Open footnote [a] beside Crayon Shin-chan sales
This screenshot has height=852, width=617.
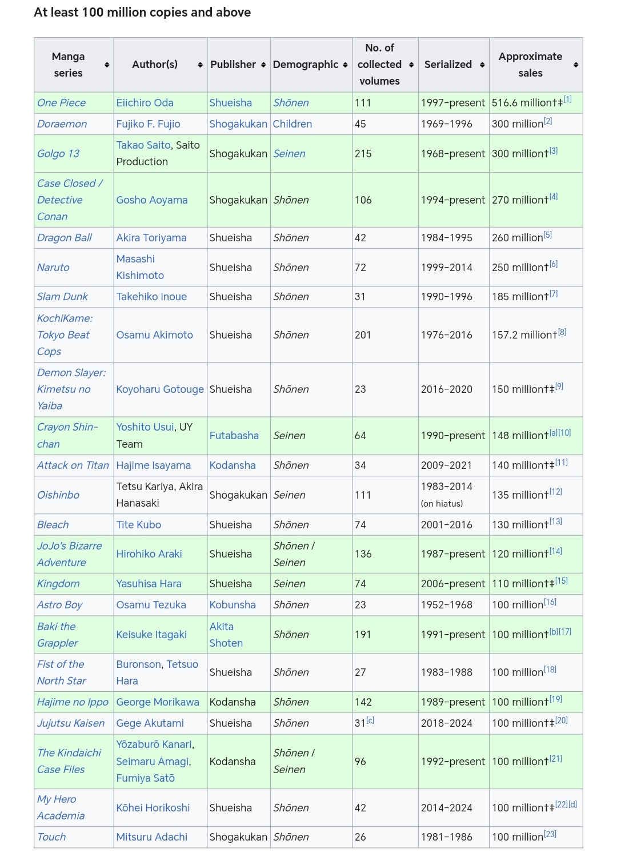[x=554, y=433]
